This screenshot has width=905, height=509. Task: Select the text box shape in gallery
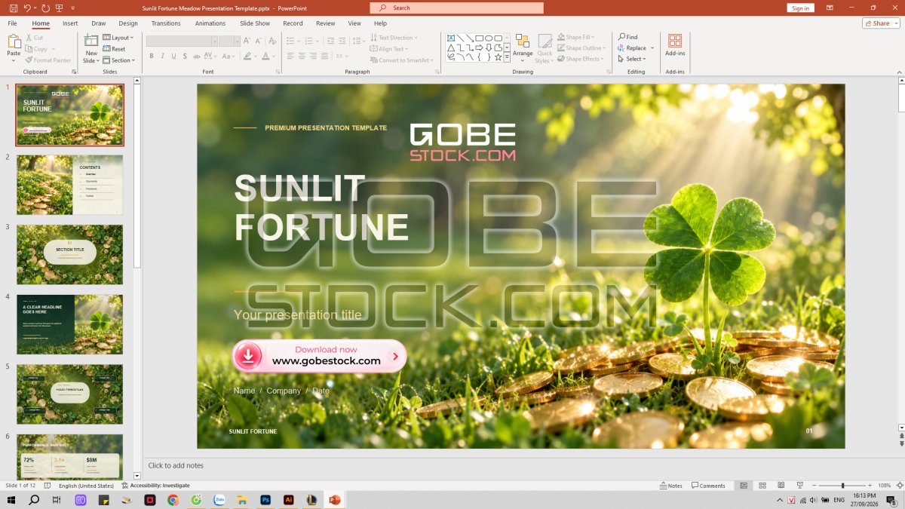pos(451,38)
